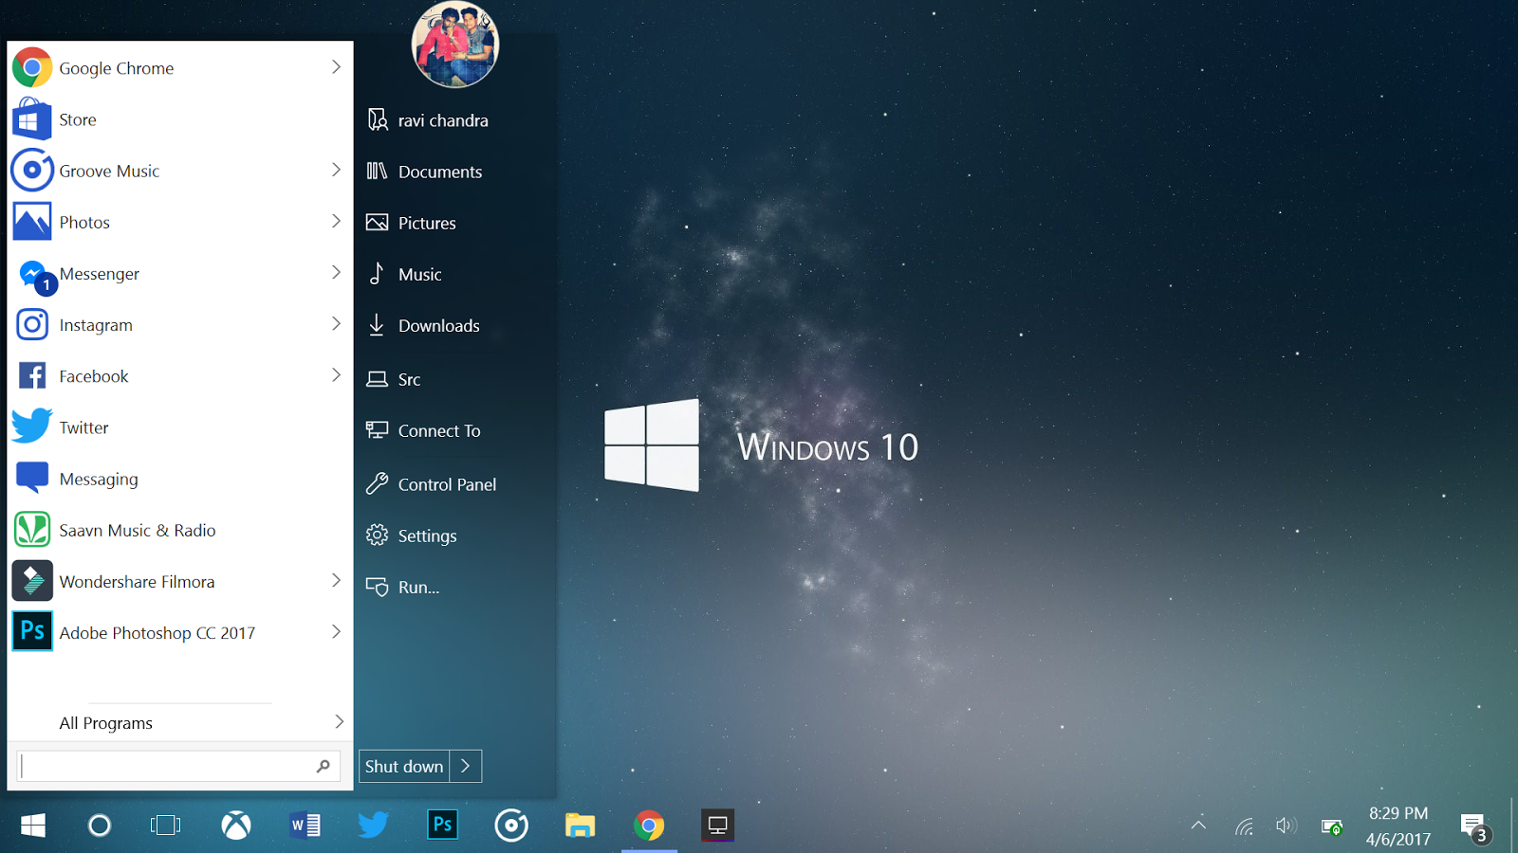Open the Facebook app icon
The width and height of the screenshot is (1518, 853).
click(x=32, y=376)
